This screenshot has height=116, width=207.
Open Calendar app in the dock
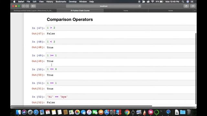48,112
